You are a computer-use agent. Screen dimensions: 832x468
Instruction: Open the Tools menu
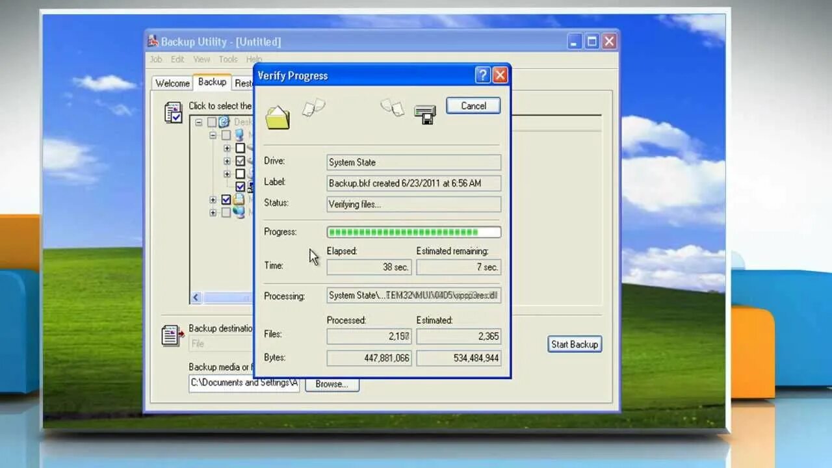(x=228, y=59)
